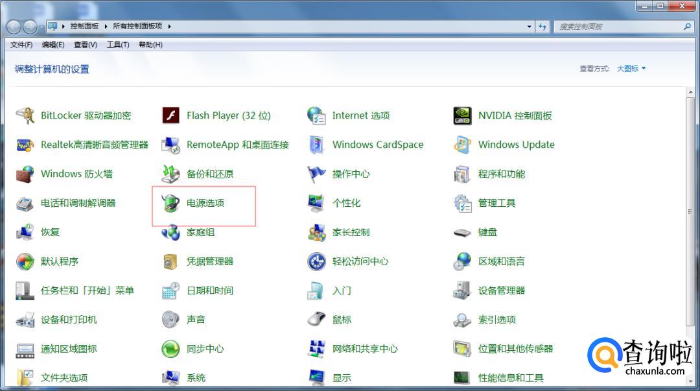Click the 同步中心 green icon

pos(170,349)
